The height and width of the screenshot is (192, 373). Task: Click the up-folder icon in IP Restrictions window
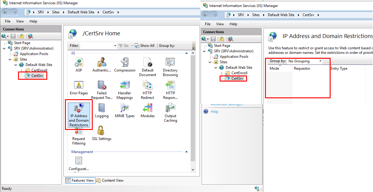222,39
